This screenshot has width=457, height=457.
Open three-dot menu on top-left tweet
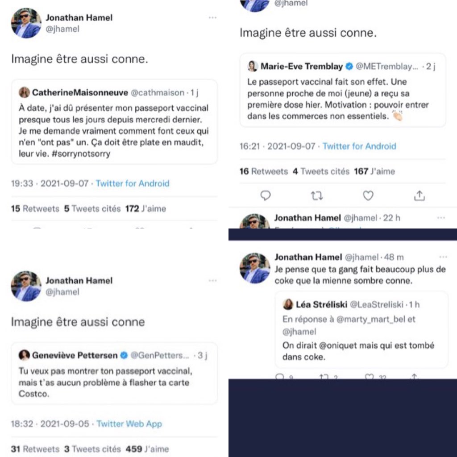point(212,18)
